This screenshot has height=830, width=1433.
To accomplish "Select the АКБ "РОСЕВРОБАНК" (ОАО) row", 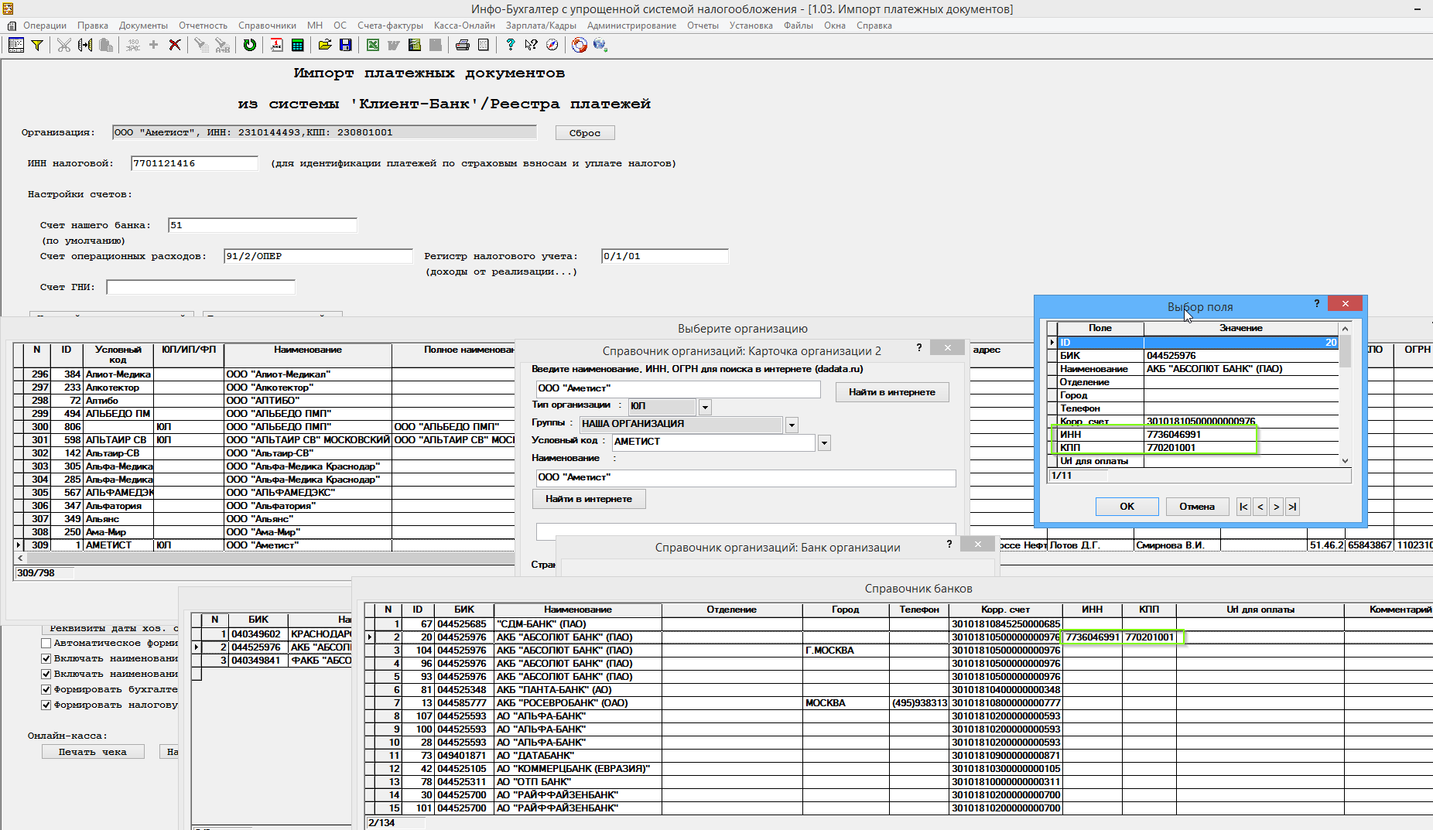I will pyautogui.click(x=898, y=703).
